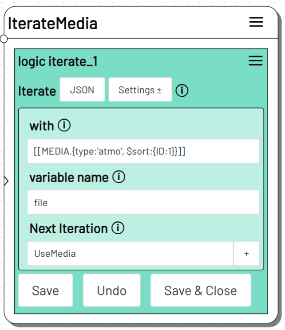The width and height of the screenshot is (285, 330).
Task: Switch to the JSON view
Action: point(82,90)
